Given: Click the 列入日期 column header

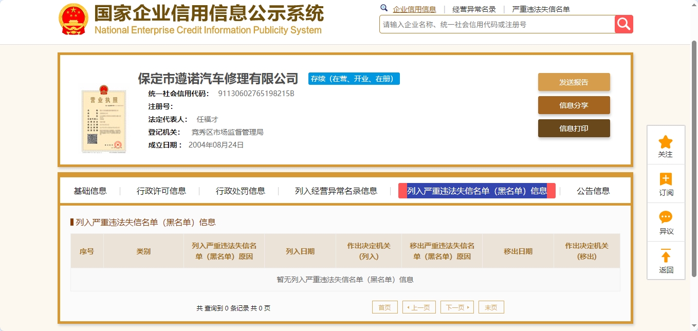Looking at the screenshot, I should (300, 251).
